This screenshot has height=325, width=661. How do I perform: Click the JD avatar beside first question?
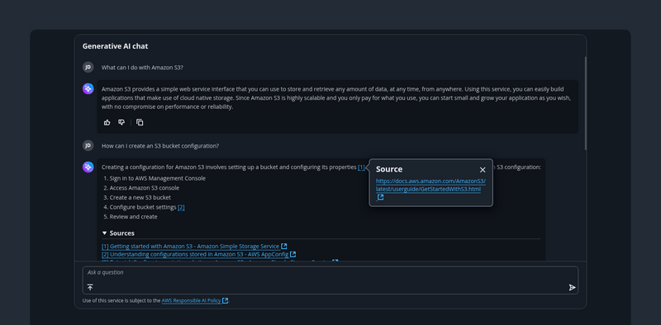tap(88, 67)
